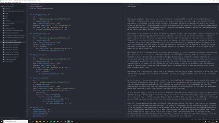219x123 pixels.
Task: Click the "def table_extract(a, b):" line
Action: coord(39,78)
